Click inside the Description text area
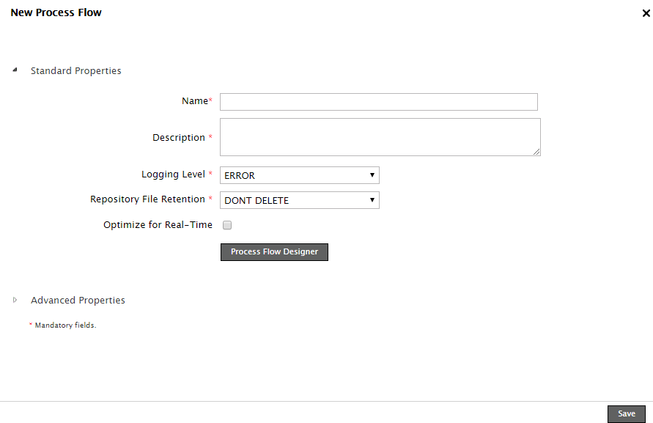653x423 pixels. coord(380,137)
